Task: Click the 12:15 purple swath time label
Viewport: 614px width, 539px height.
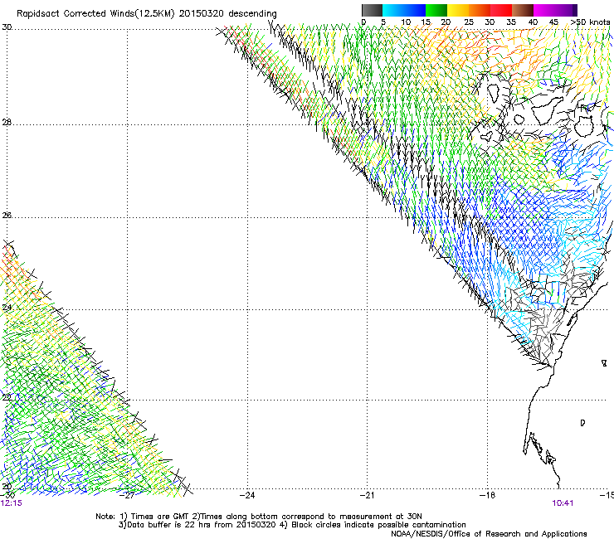Action: pyautogui.click(x=12, y=503)
